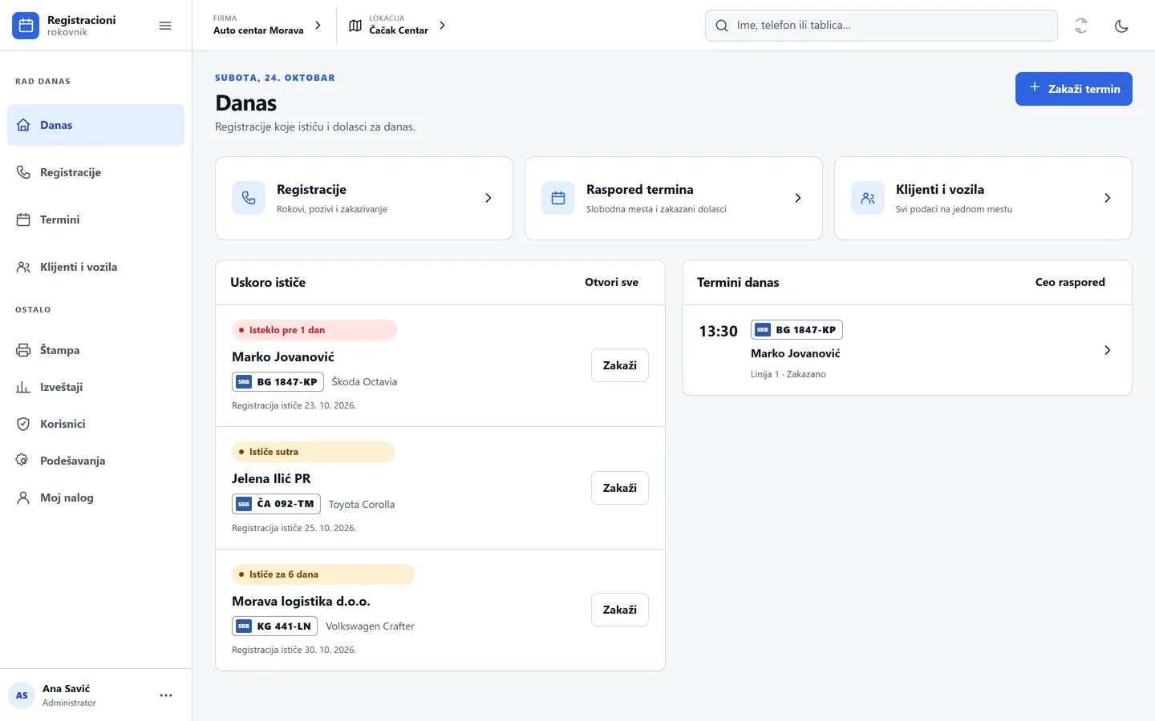The width and height of the screenshot is (1155, 721).
Task: Toggle dark mode with the moon icon
Action: (1121, 26)
